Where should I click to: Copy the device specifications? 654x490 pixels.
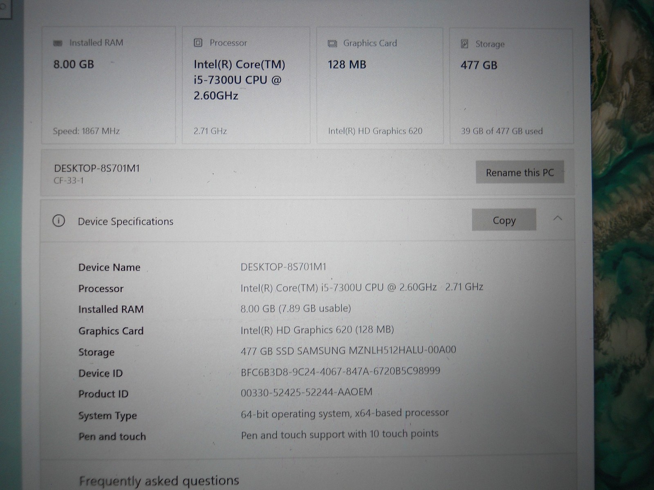[504, 220]
